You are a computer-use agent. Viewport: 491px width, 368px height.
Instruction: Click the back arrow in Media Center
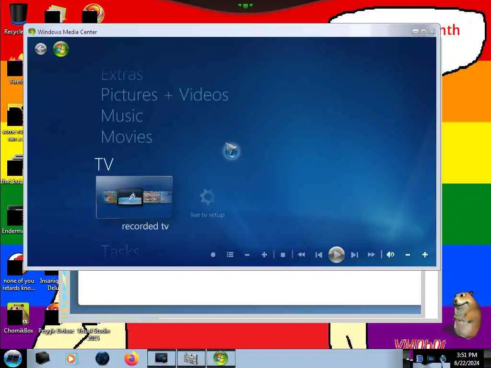41,49
